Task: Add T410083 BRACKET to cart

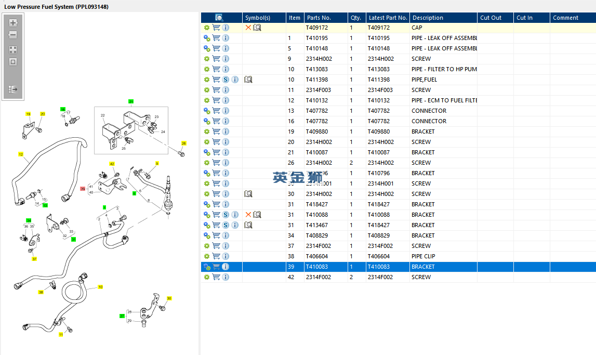Action: point(216,267)
